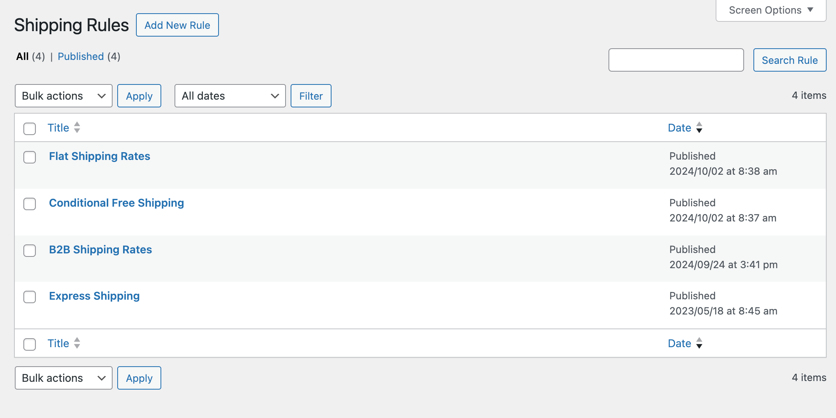
Task: Click the Add New Rule button
Action: (x=177, y=25)
